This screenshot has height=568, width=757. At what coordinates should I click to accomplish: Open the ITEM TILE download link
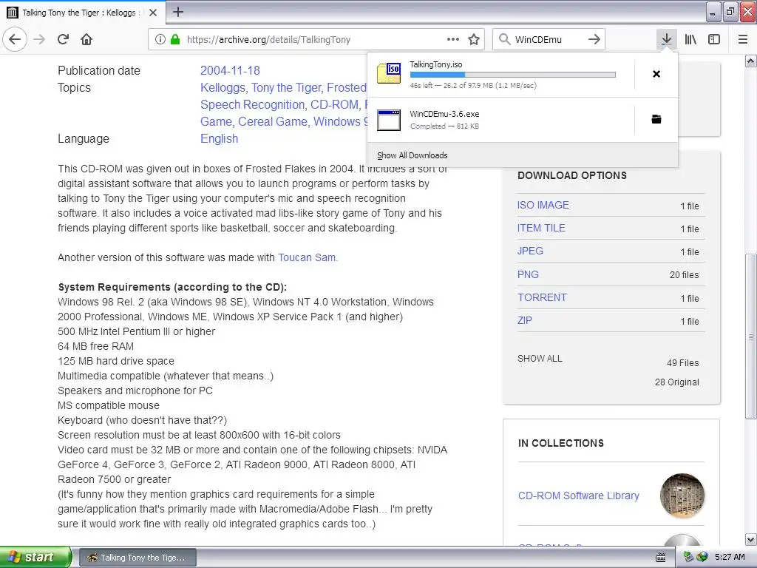(x=541, y=228)
